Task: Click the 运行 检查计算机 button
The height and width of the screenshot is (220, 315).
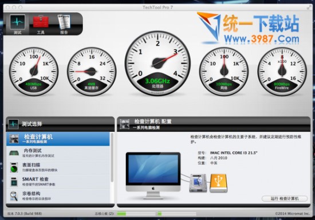Action: (x=285, y=198)
